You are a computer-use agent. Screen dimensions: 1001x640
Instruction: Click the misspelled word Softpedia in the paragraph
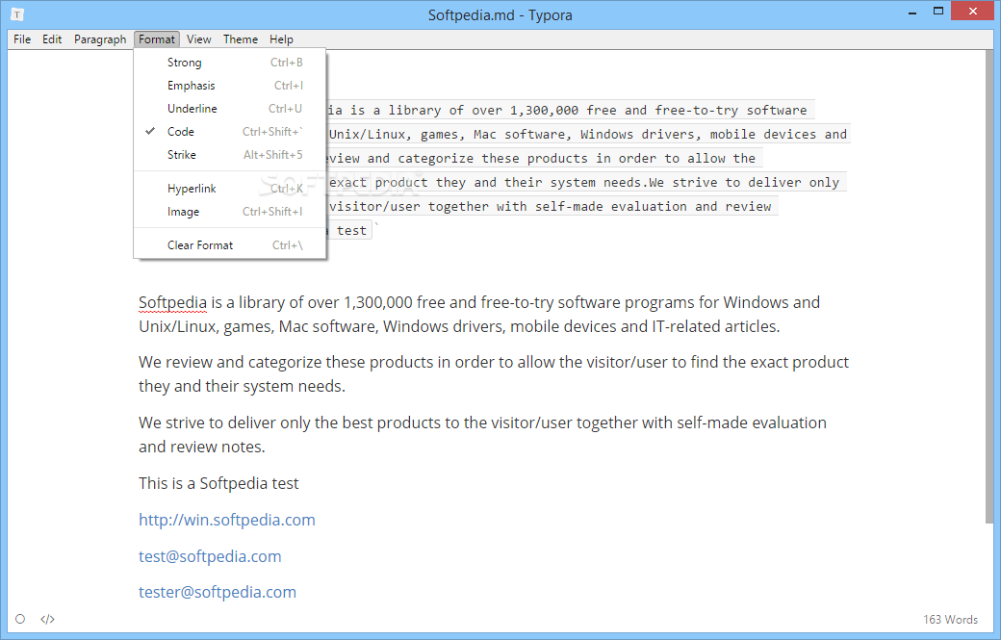tap(172, 302)
